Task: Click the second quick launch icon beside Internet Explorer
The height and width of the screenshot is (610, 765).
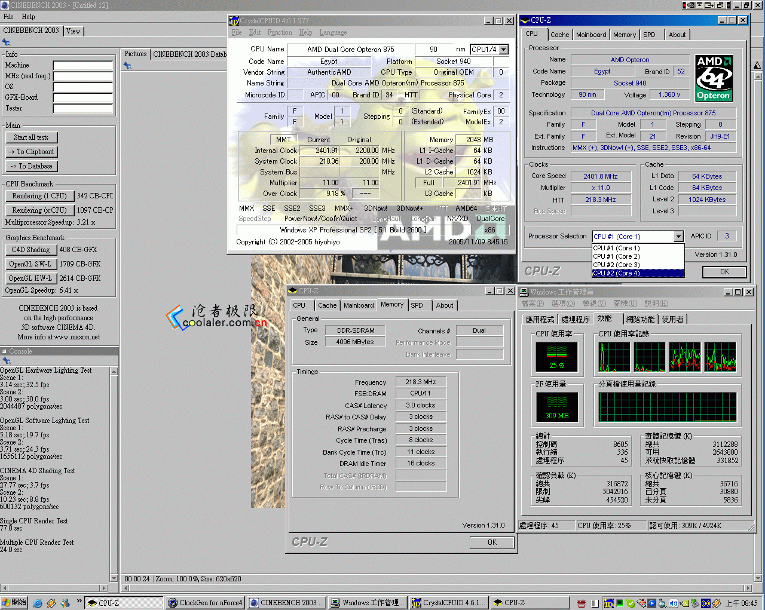Action: [x=51, y=603]
